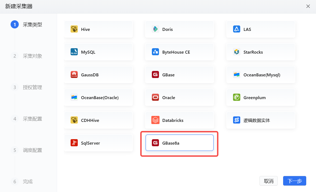Select the GBase8a label text
316x192 pixels.
171,143
